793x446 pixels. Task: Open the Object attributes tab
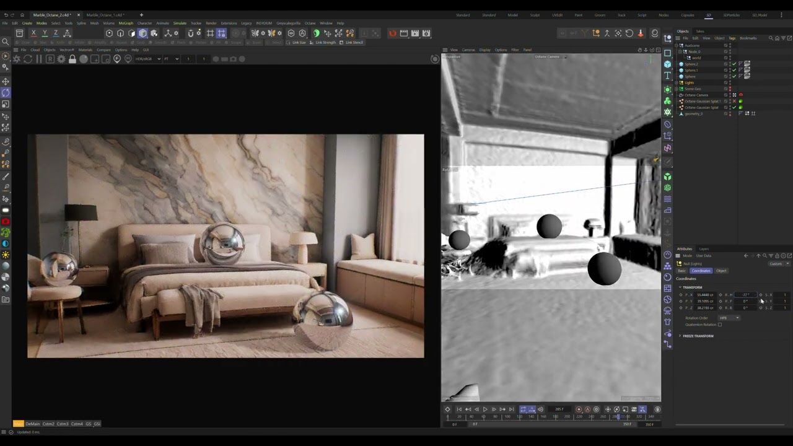click(x=721, y=271)
